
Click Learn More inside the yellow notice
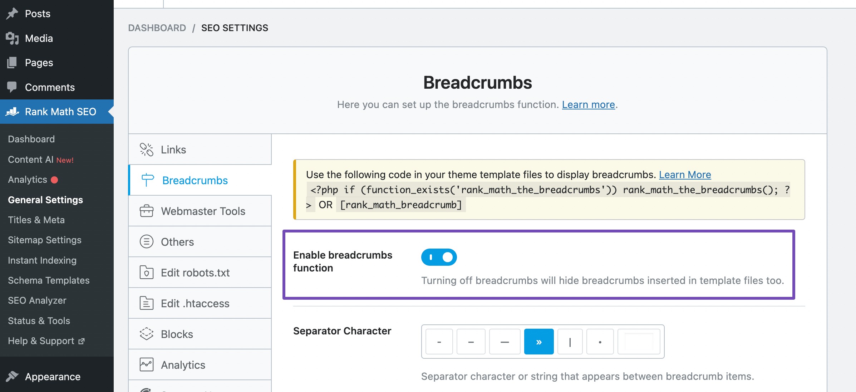tap(685, 175)
